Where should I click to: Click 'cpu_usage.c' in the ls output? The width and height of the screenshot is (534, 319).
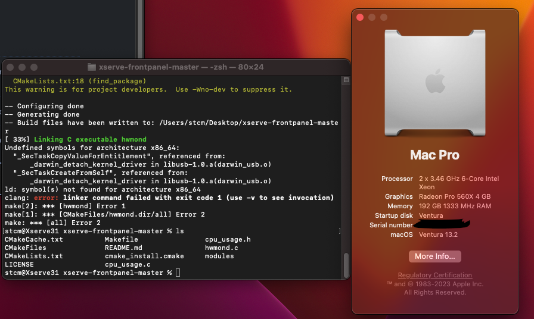pyautogui.click(x=128, y=265)
